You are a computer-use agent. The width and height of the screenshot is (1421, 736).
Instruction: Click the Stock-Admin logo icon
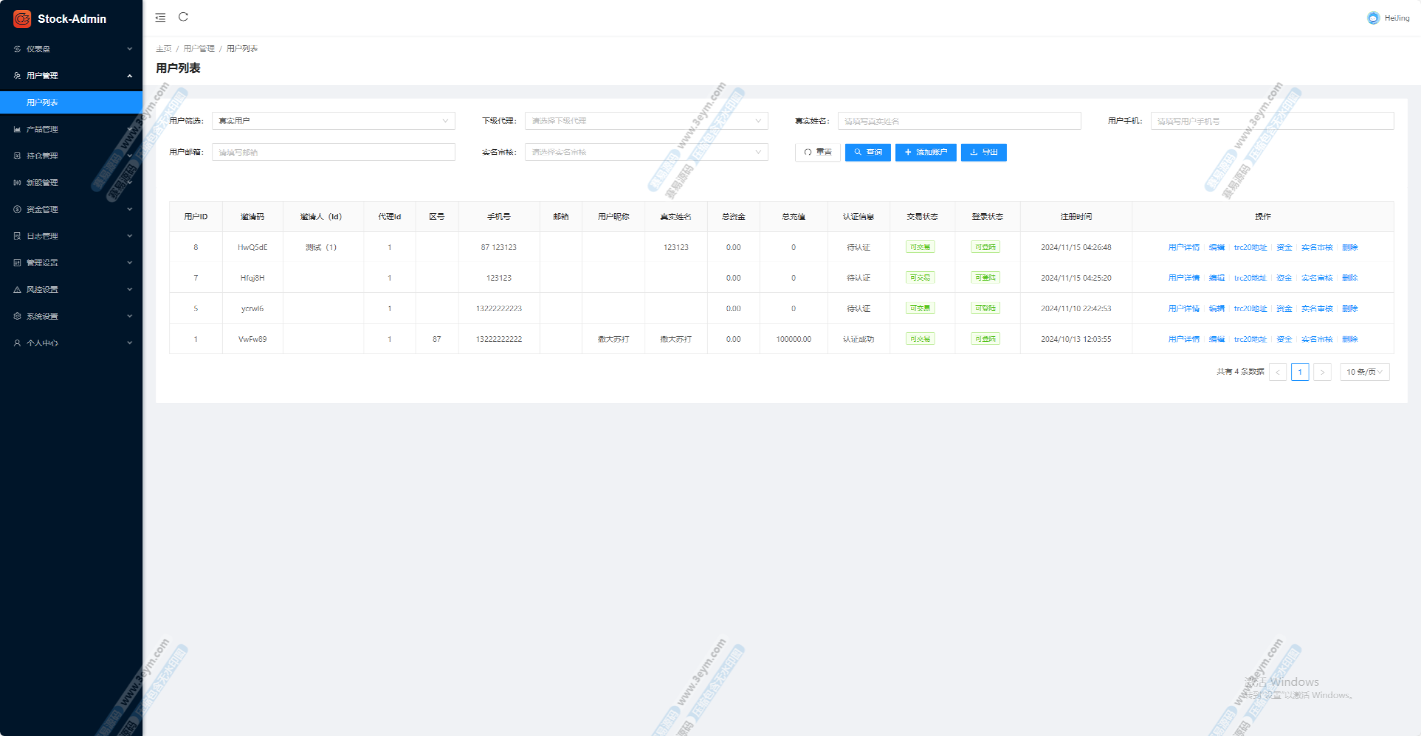tap(22, 19)
